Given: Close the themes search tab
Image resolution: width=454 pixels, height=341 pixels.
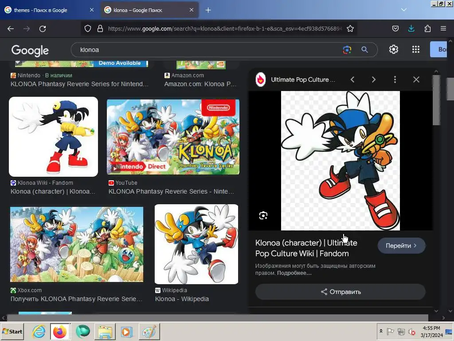Looking at the screenshot, I should (92, 10).
